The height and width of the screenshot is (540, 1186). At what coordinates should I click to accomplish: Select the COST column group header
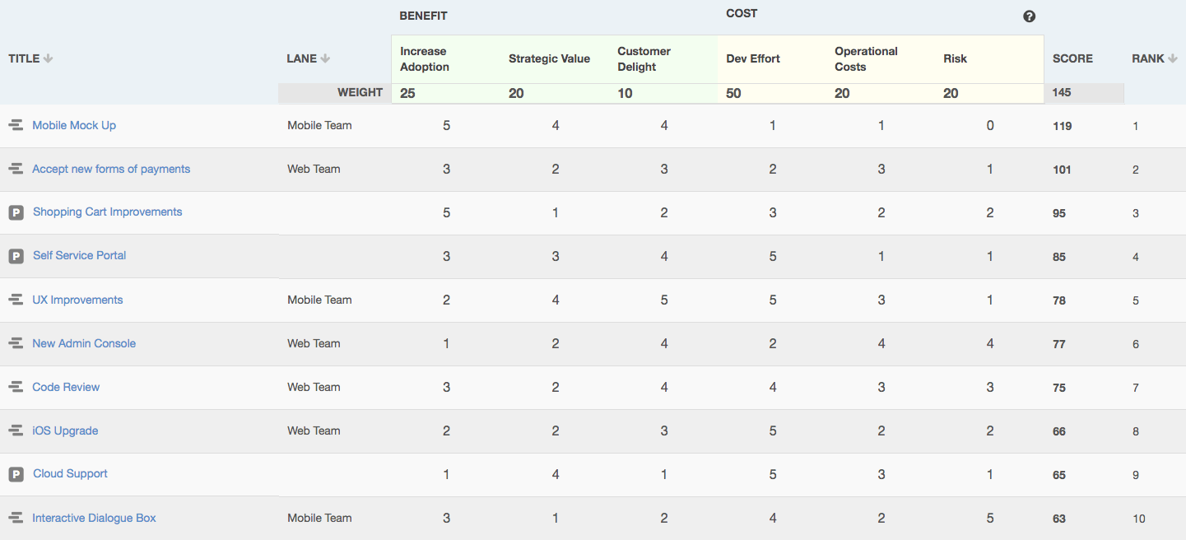pos(741,13)
